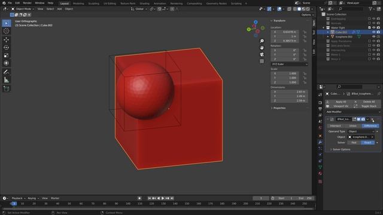
Task: Select the Select Box tool
Action: pyautogui.click(x=7, y=23)
